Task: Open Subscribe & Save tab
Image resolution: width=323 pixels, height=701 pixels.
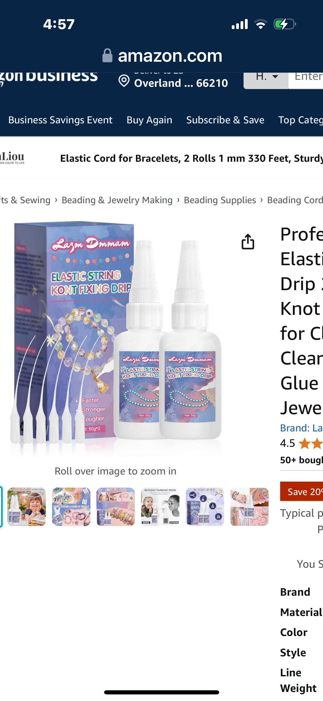Action: point(225,120)
